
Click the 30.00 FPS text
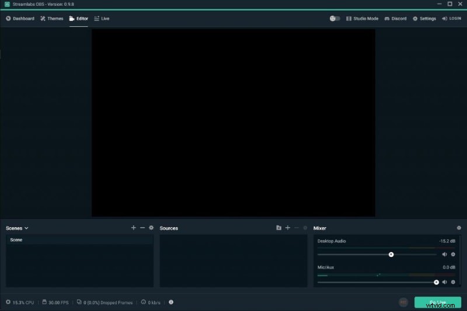pos(58,303)
